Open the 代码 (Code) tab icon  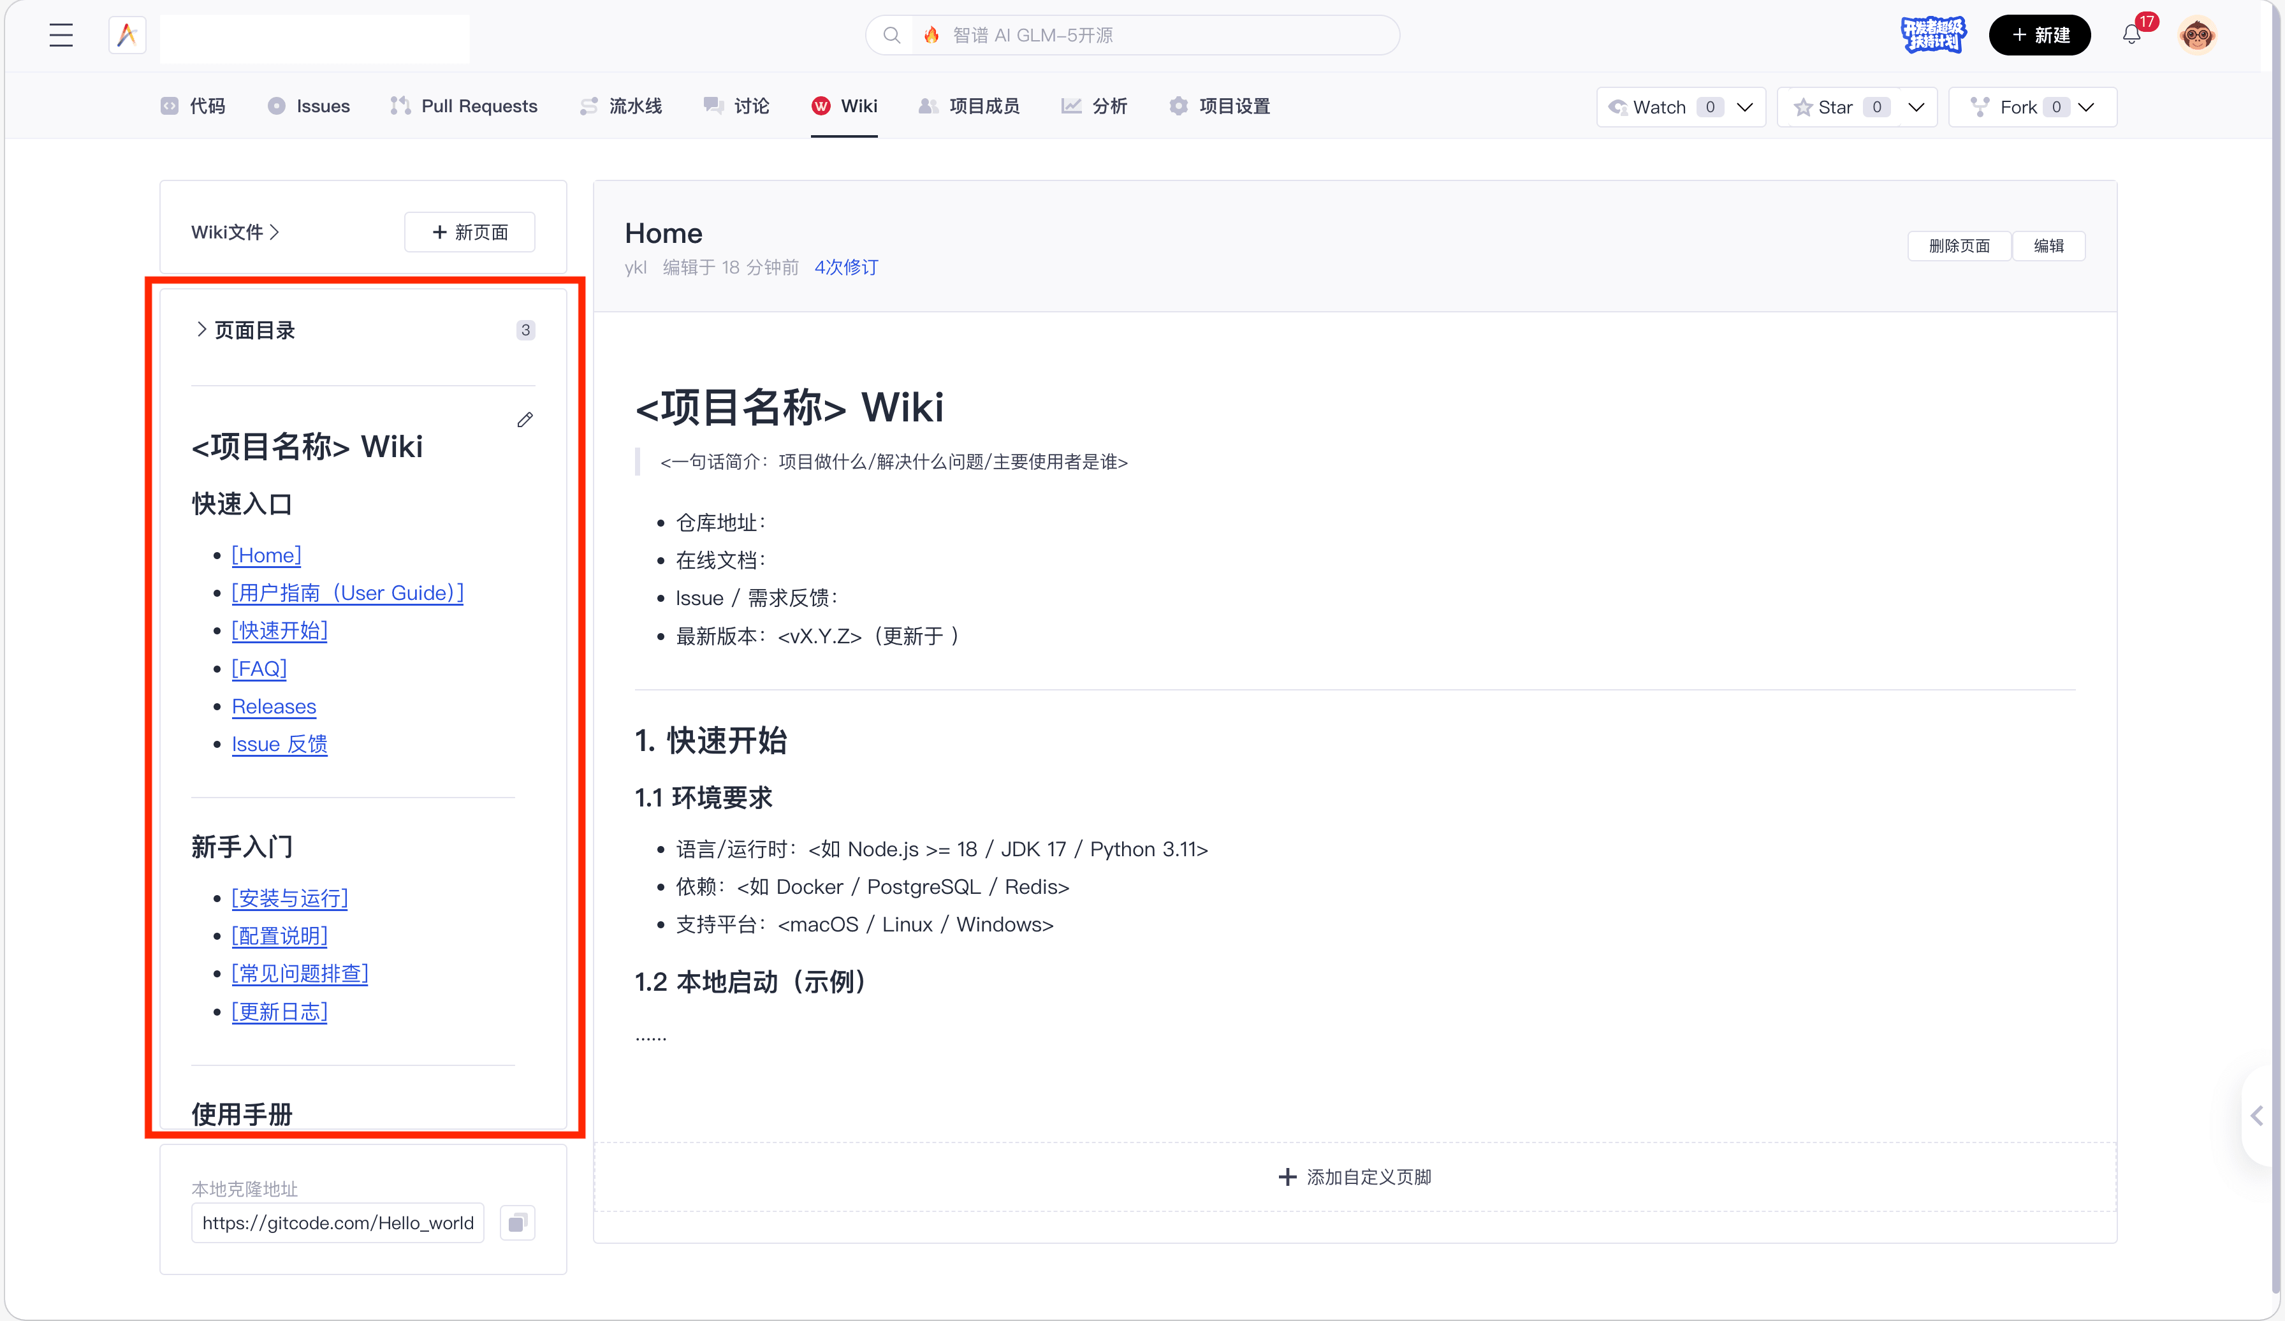[169, 106]
